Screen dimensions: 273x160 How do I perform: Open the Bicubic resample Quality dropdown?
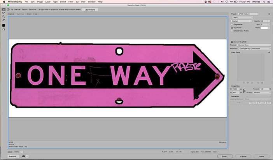pos(262,92)
